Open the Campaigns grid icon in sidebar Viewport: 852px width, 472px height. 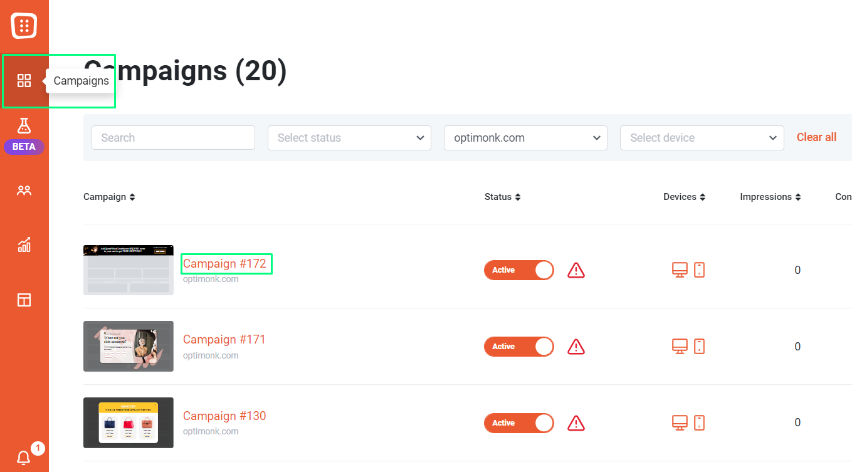(x=24, y=80)
